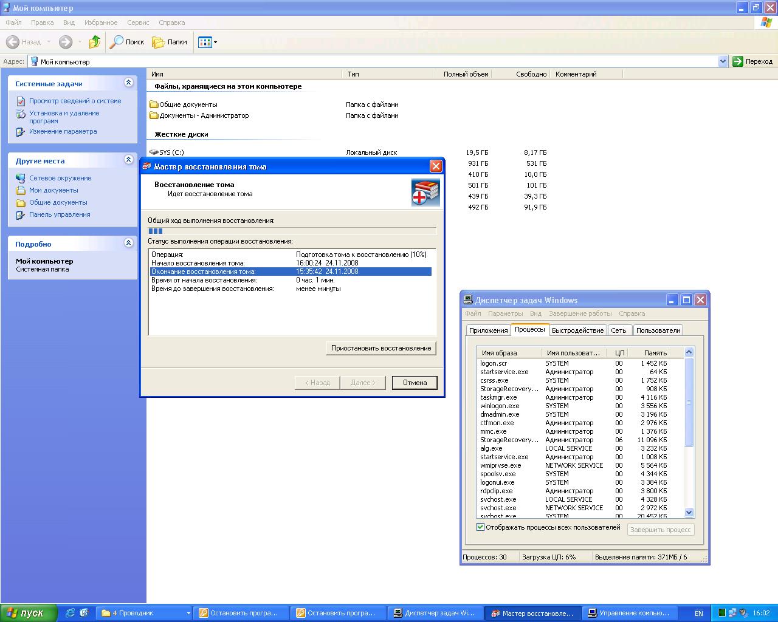Click the Forward arrow icon in Explorer toolbar

point(66,42)
